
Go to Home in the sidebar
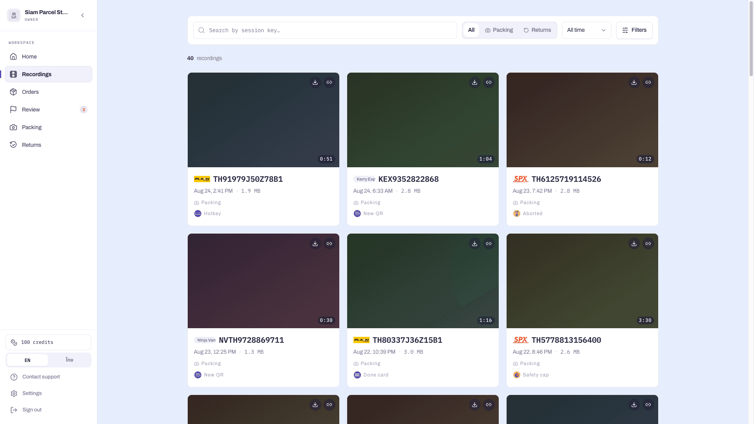pos(49,57)
